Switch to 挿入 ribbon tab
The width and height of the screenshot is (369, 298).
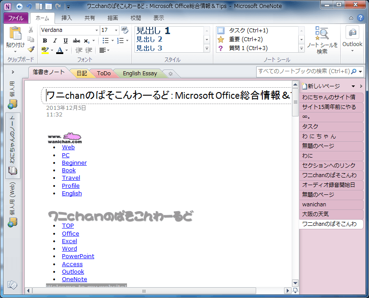coord(67,18)
